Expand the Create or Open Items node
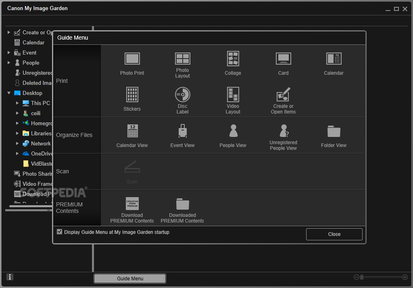 pos(9,32)
